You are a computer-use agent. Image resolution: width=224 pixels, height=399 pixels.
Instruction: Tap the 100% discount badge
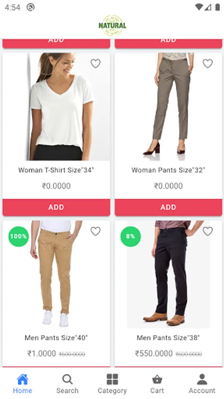pos(19,236)
